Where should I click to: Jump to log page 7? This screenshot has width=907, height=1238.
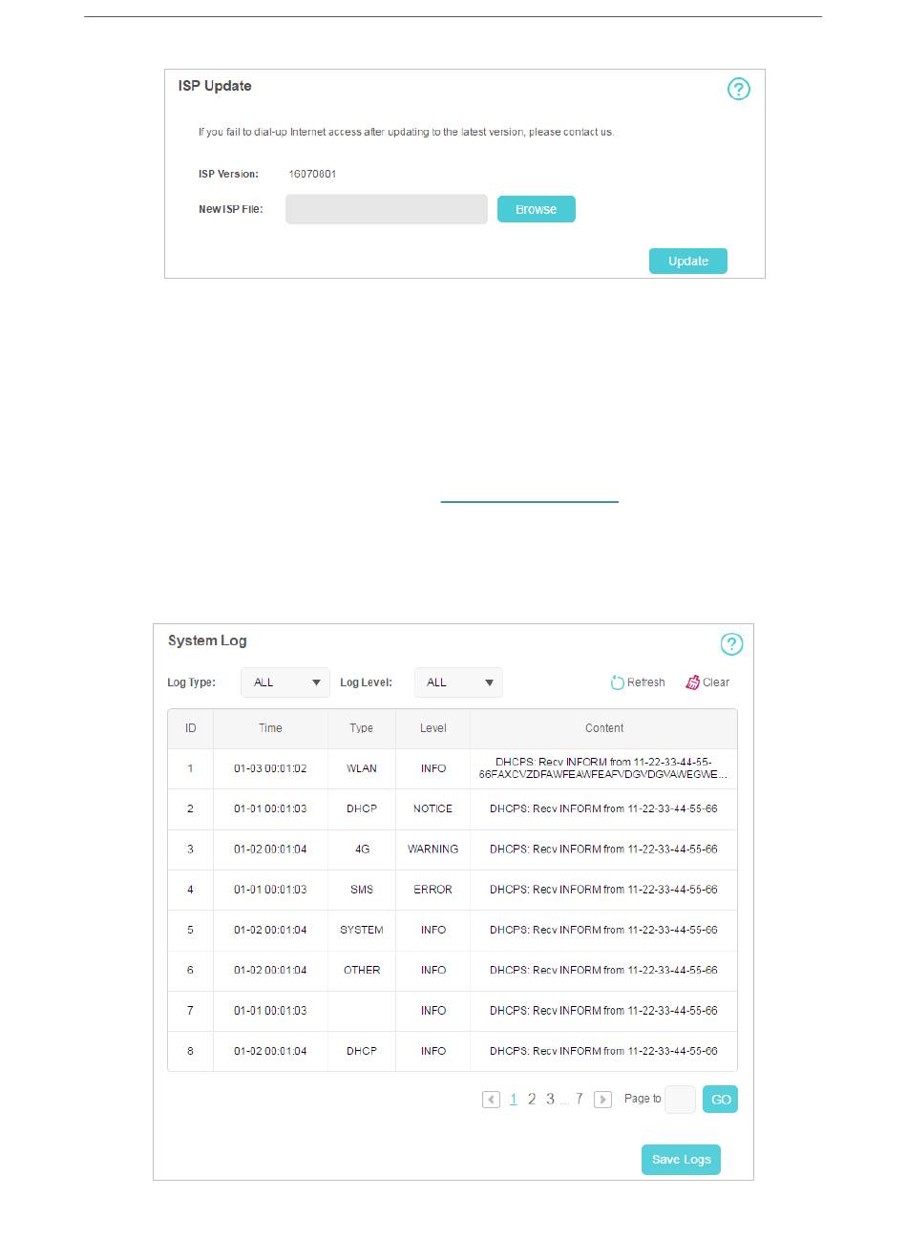[x=579, y=1100]
